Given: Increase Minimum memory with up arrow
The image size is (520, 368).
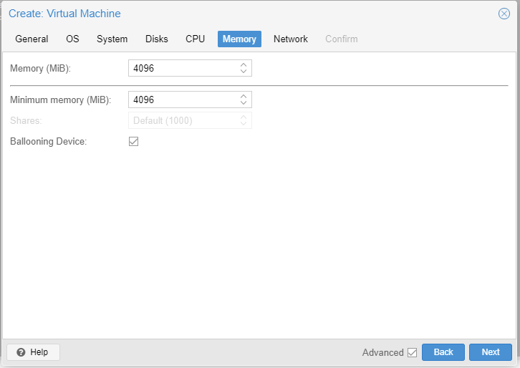Looking at the screenshot, I should pyautogui.click(x=244, y=96).
